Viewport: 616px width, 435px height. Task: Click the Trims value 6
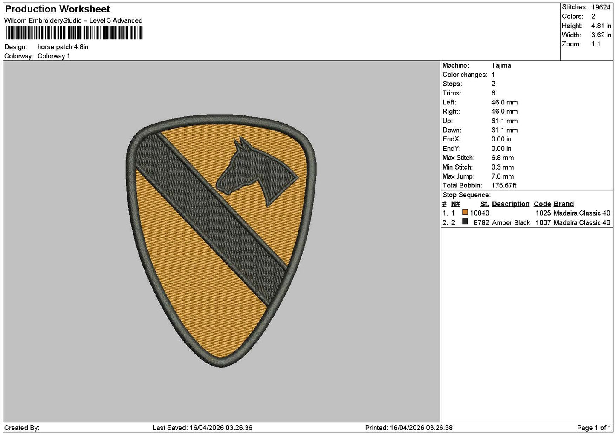coord(493,93)
